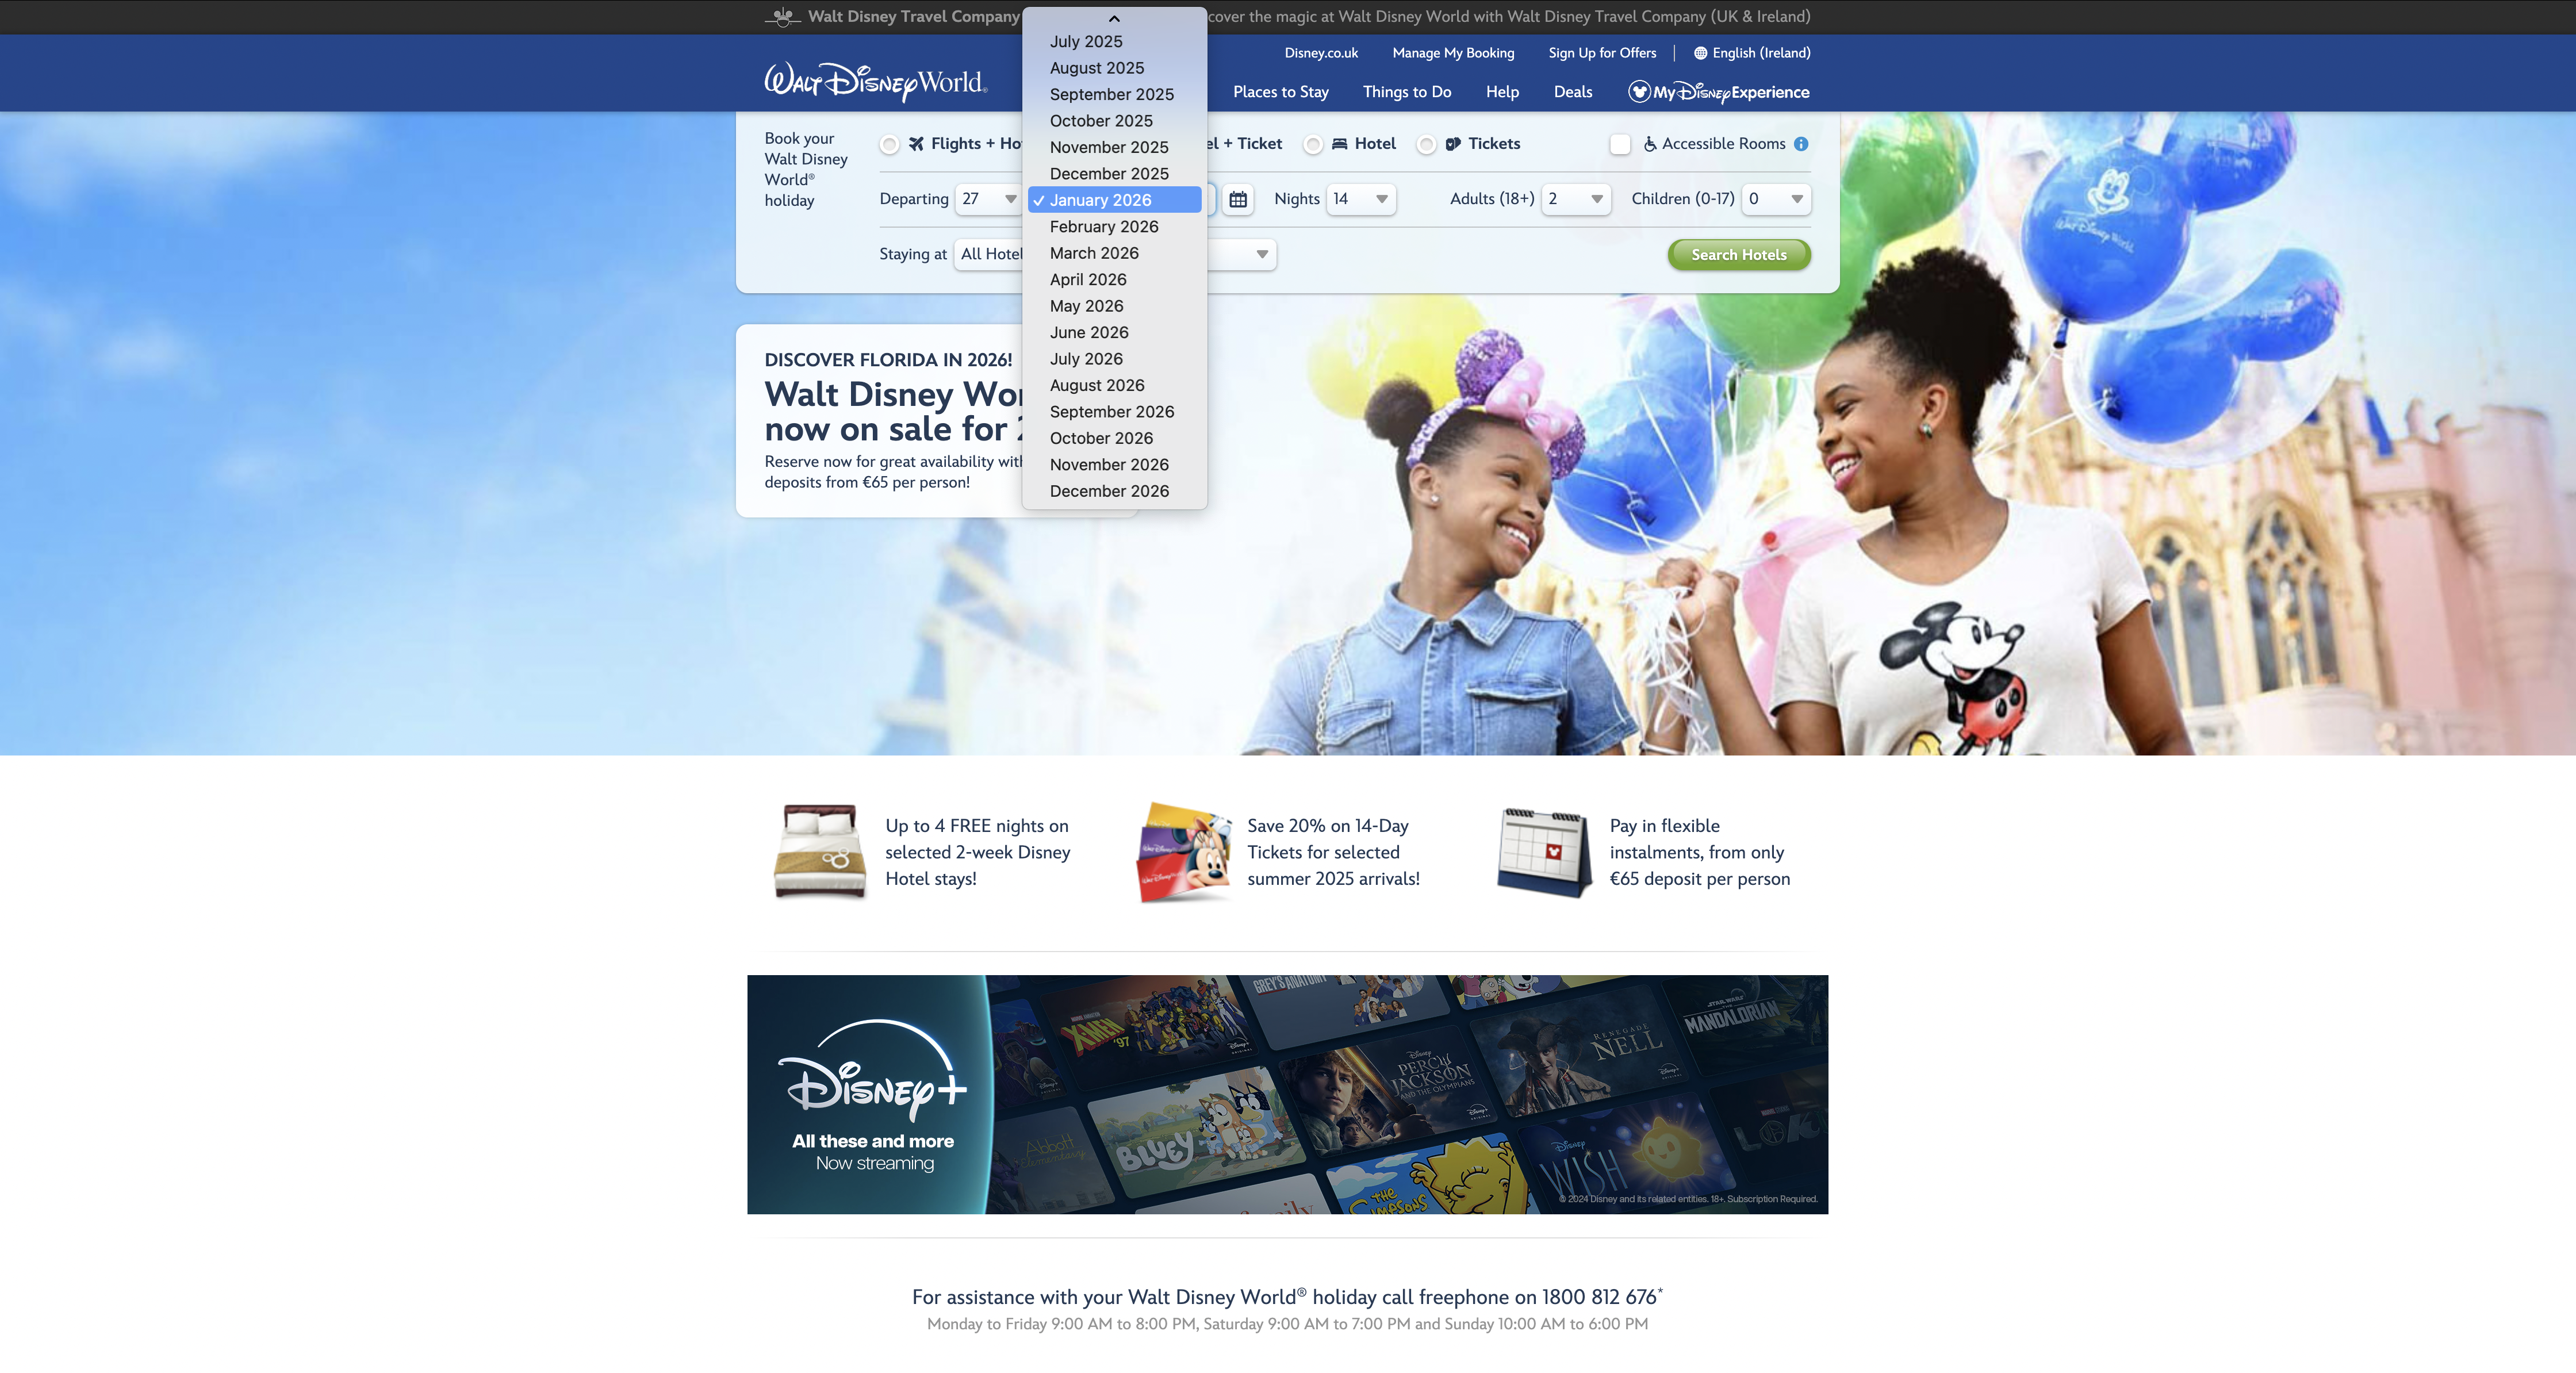Pick August 2026 in the month list
Image resolution: width=2576 pixels, height=1373 pixels.
coord(1114,385)
